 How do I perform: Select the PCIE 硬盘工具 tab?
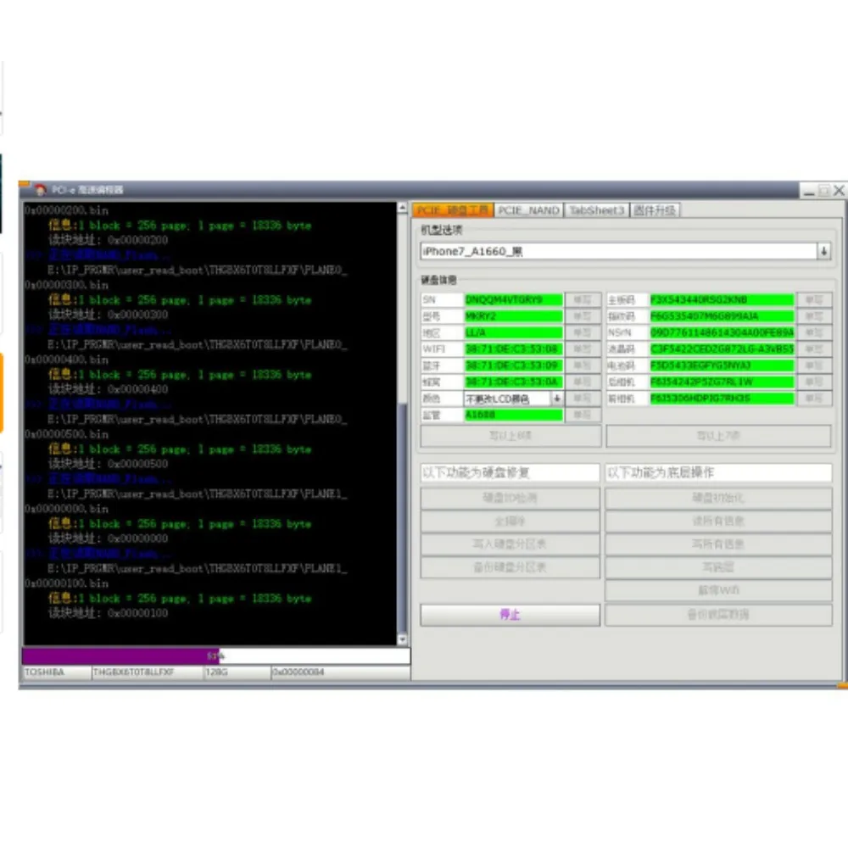453,209
